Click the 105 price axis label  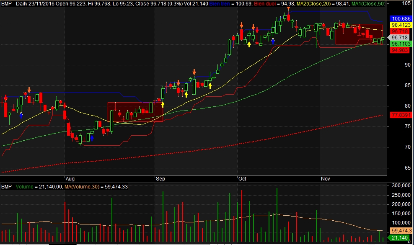[x=406, y=3]
